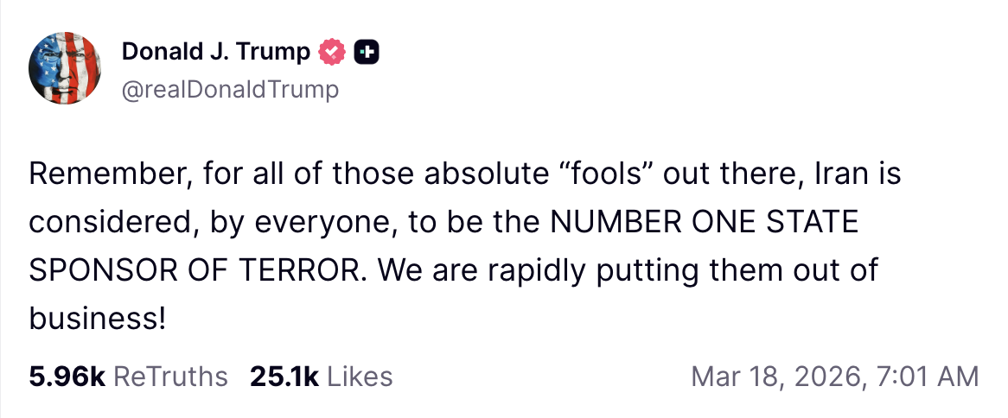Click the 5.96k ReTruths number
Viewport: 1008px width, 418px height.
coord(67,377)
